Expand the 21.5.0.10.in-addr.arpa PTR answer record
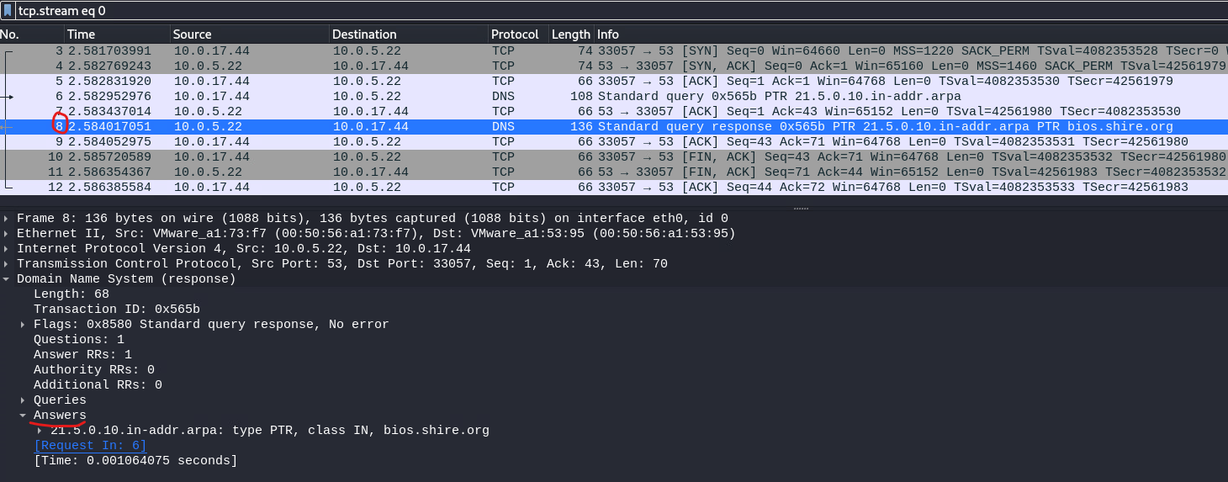 [x=40, y=431]
